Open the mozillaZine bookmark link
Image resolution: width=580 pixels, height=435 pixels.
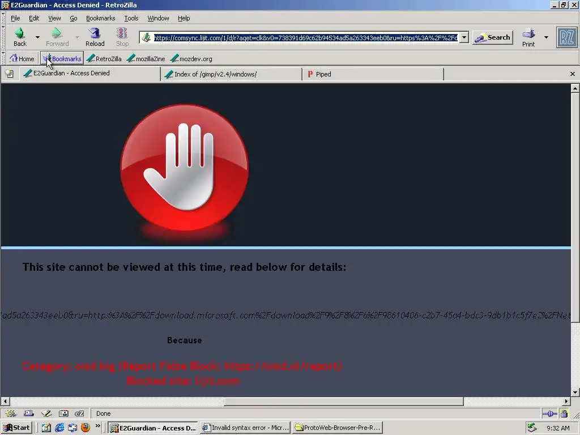click(146, 58)
